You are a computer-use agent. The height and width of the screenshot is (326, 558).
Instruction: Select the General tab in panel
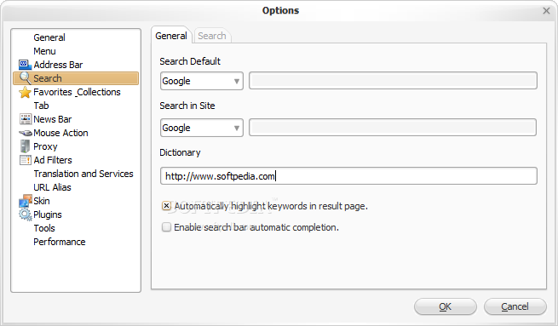[x=171, y=36]
